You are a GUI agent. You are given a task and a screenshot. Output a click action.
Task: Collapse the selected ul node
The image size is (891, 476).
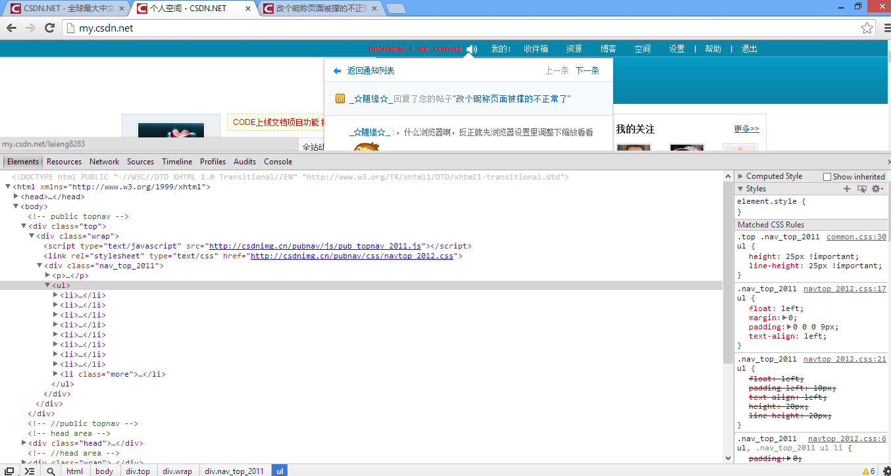click(x=47, y=285)
